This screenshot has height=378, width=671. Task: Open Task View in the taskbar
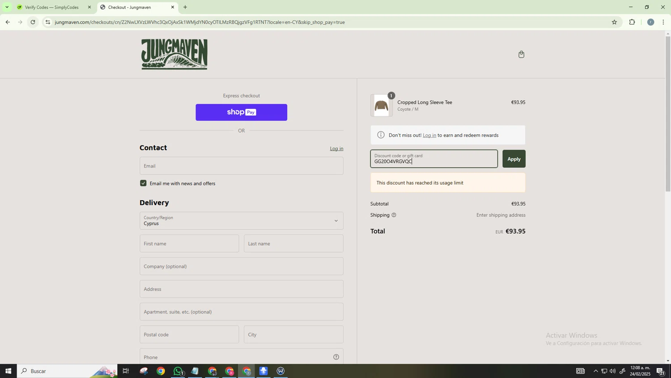coord(126,371)
